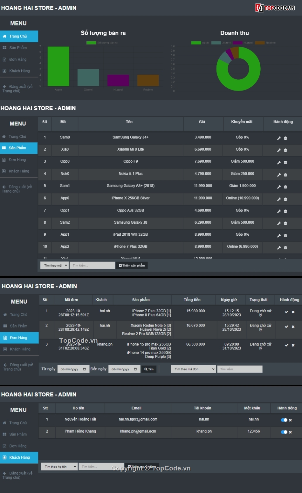Select the highlighted blue 'Khách Hàng' menu item

(x=19, y=457)
